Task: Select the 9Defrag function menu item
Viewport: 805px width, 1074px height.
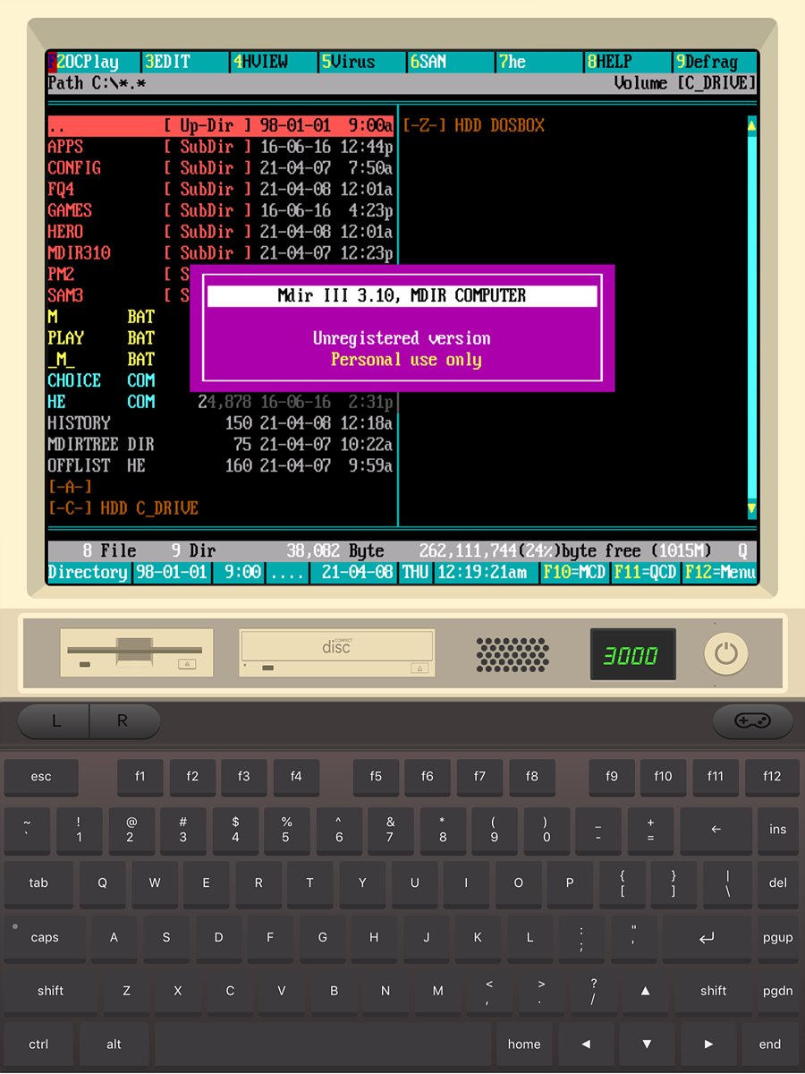Action: 715,62
